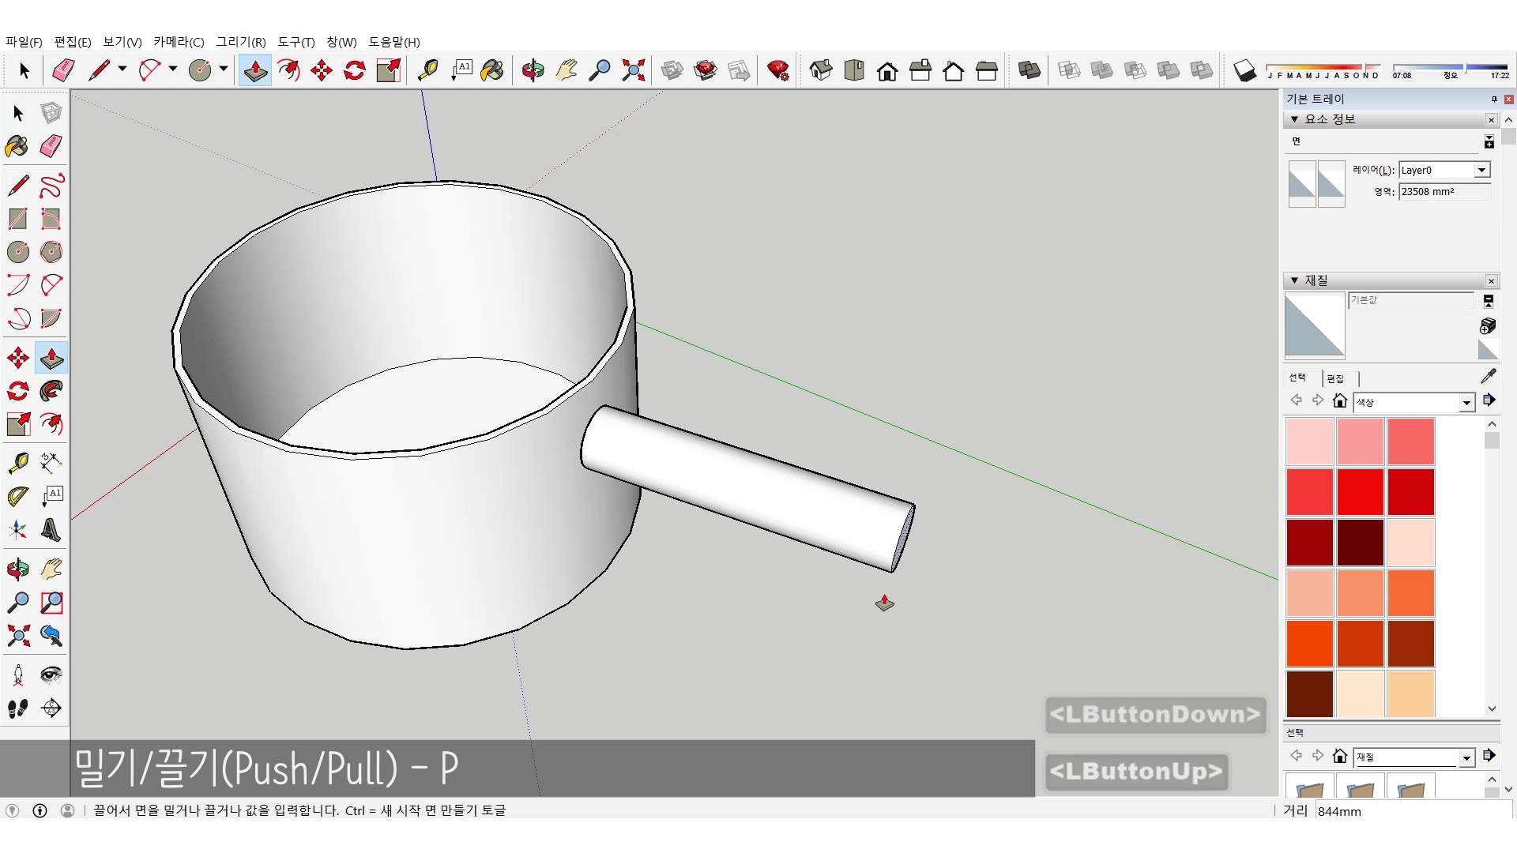Activate the Paint Bucket tool
This screenshot has width=1517, height=853.
pos(491,70)
